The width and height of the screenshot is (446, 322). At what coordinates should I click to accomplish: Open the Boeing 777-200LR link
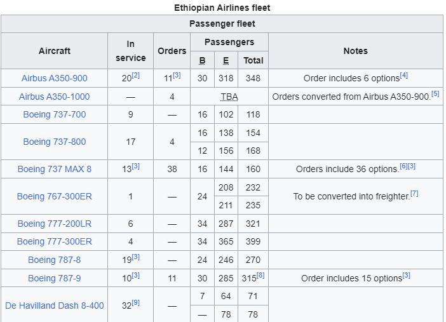[55, 224]
